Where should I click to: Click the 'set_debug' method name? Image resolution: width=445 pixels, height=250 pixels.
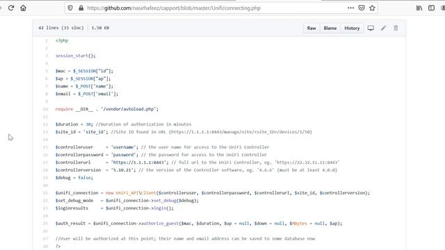[165, 201]
